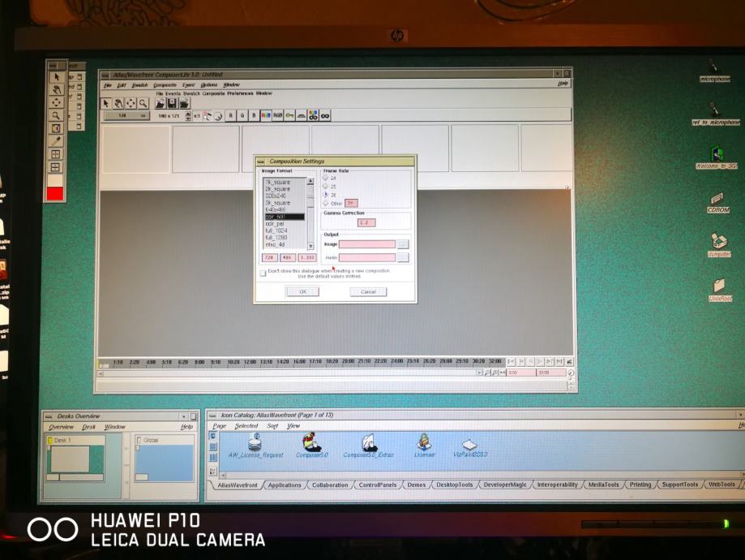Click the RGB circles icon in toolbar
Screen dimensions: 745x560
click(x=313, y=115)
